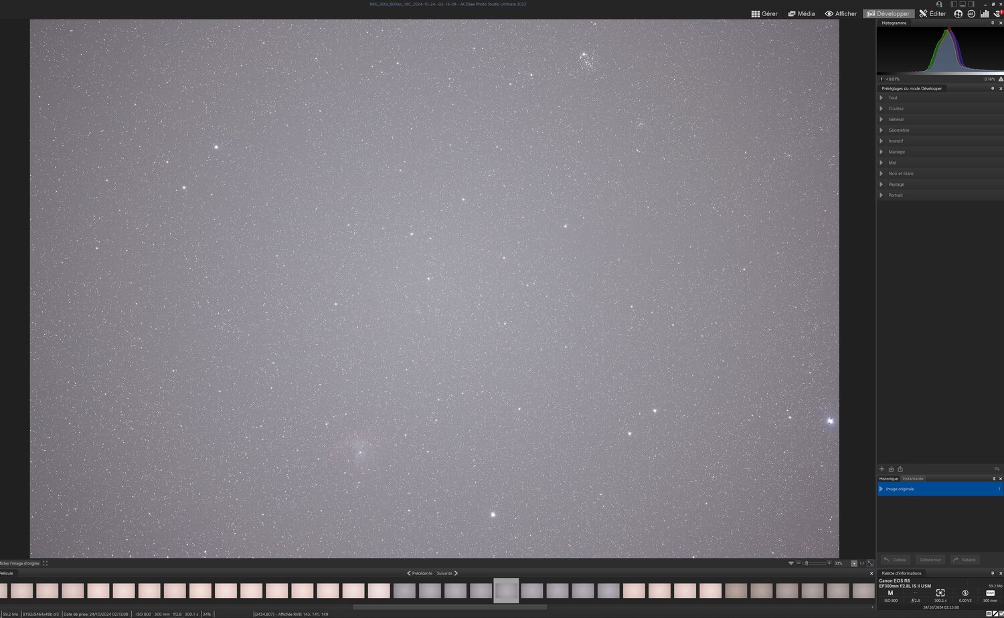Go to previous image with Précédente
Image resolution: width=1004 pixels, height=618 pixels.
tap(420, 573)
